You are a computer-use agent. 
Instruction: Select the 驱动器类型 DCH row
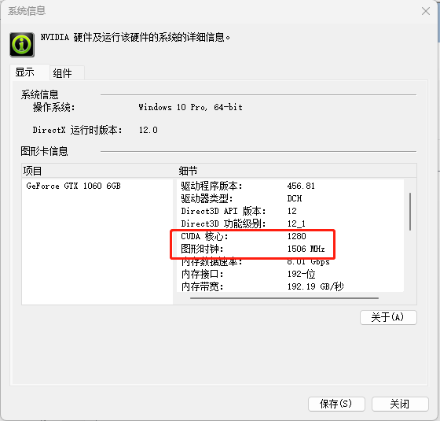291,198
